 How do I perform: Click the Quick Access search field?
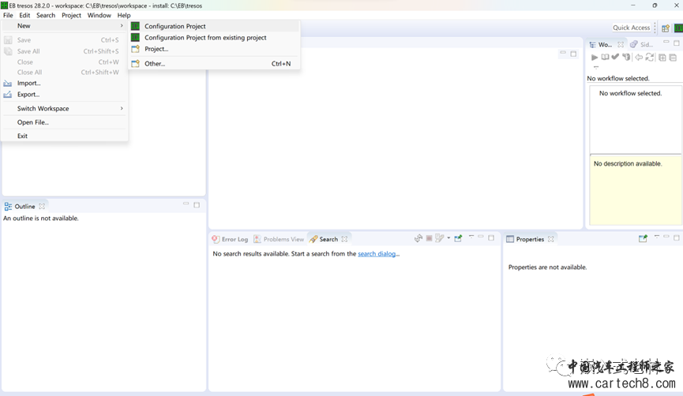[631, 28]
